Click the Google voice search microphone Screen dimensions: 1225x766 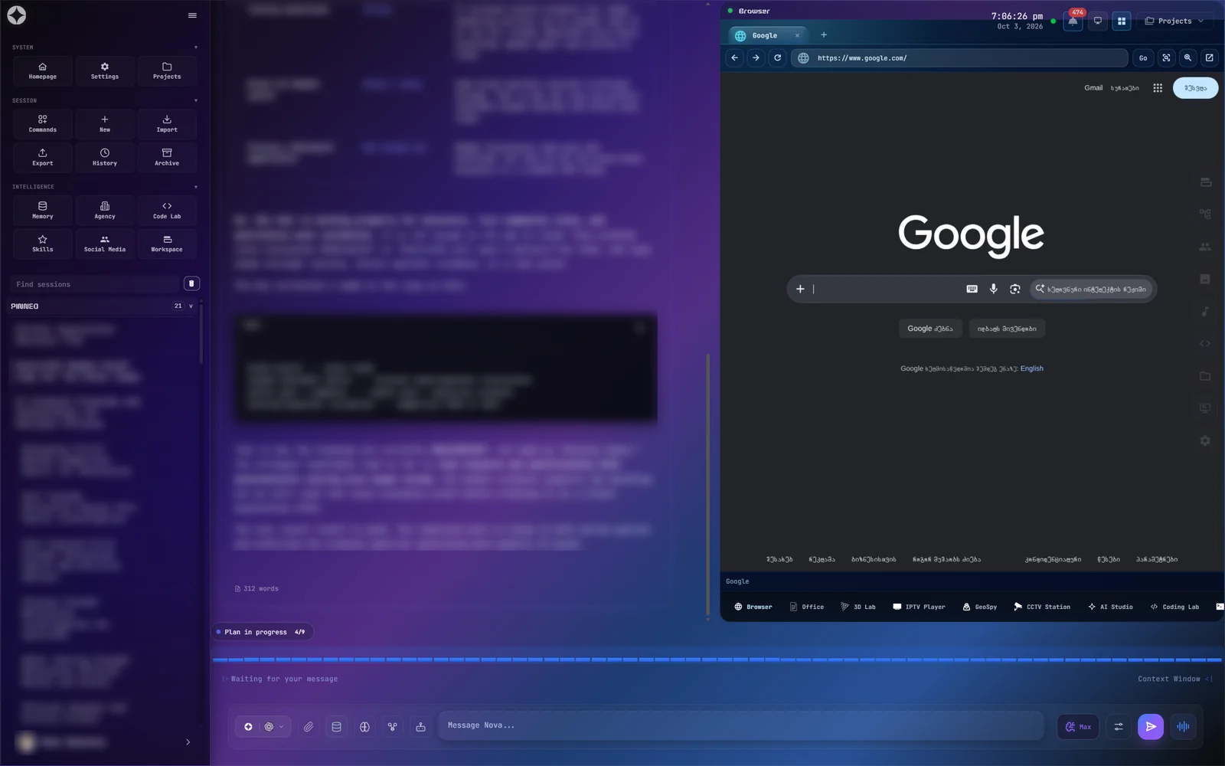coord(993,289)
